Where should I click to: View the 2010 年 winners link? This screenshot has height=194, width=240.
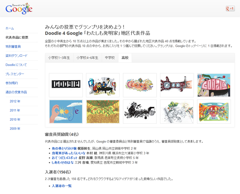pos(15,119)
